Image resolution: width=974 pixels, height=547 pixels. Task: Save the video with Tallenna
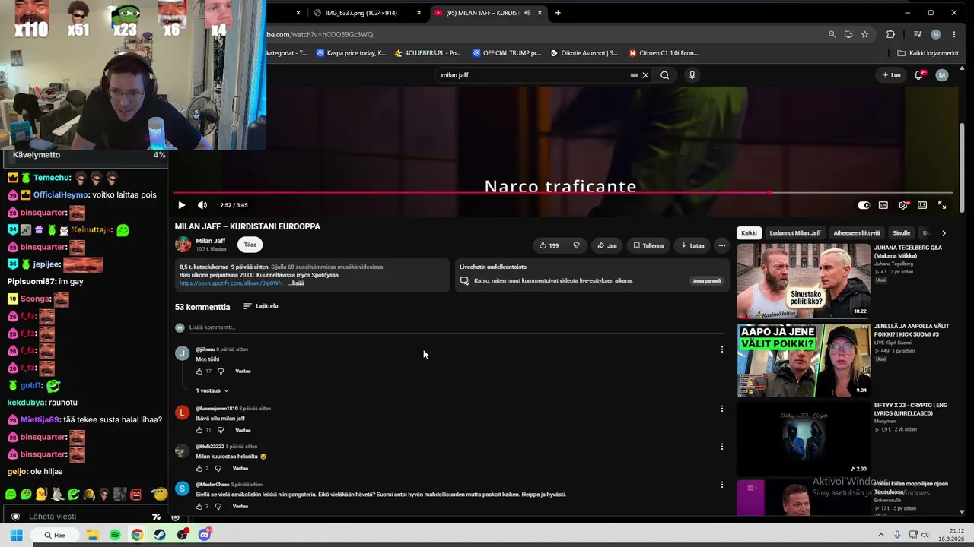tap(648, 245)
